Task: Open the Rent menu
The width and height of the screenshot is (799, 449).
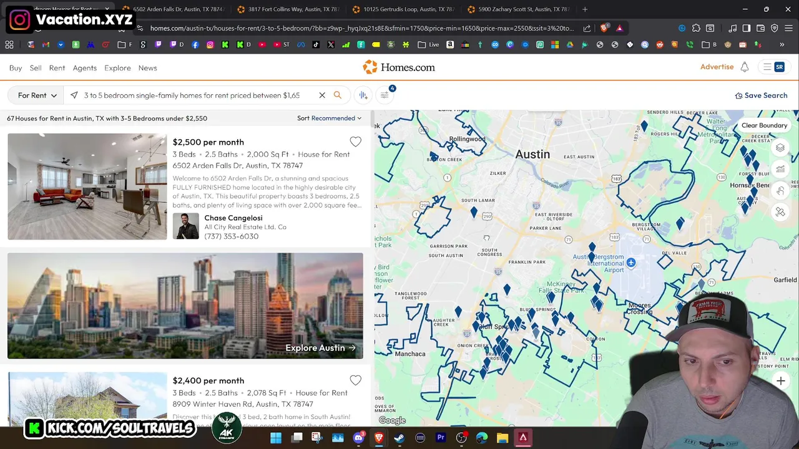Action: 57,68
